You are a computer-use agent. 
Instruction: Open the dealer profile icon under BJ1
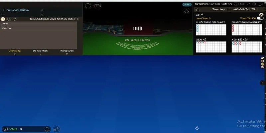(187, 11)
